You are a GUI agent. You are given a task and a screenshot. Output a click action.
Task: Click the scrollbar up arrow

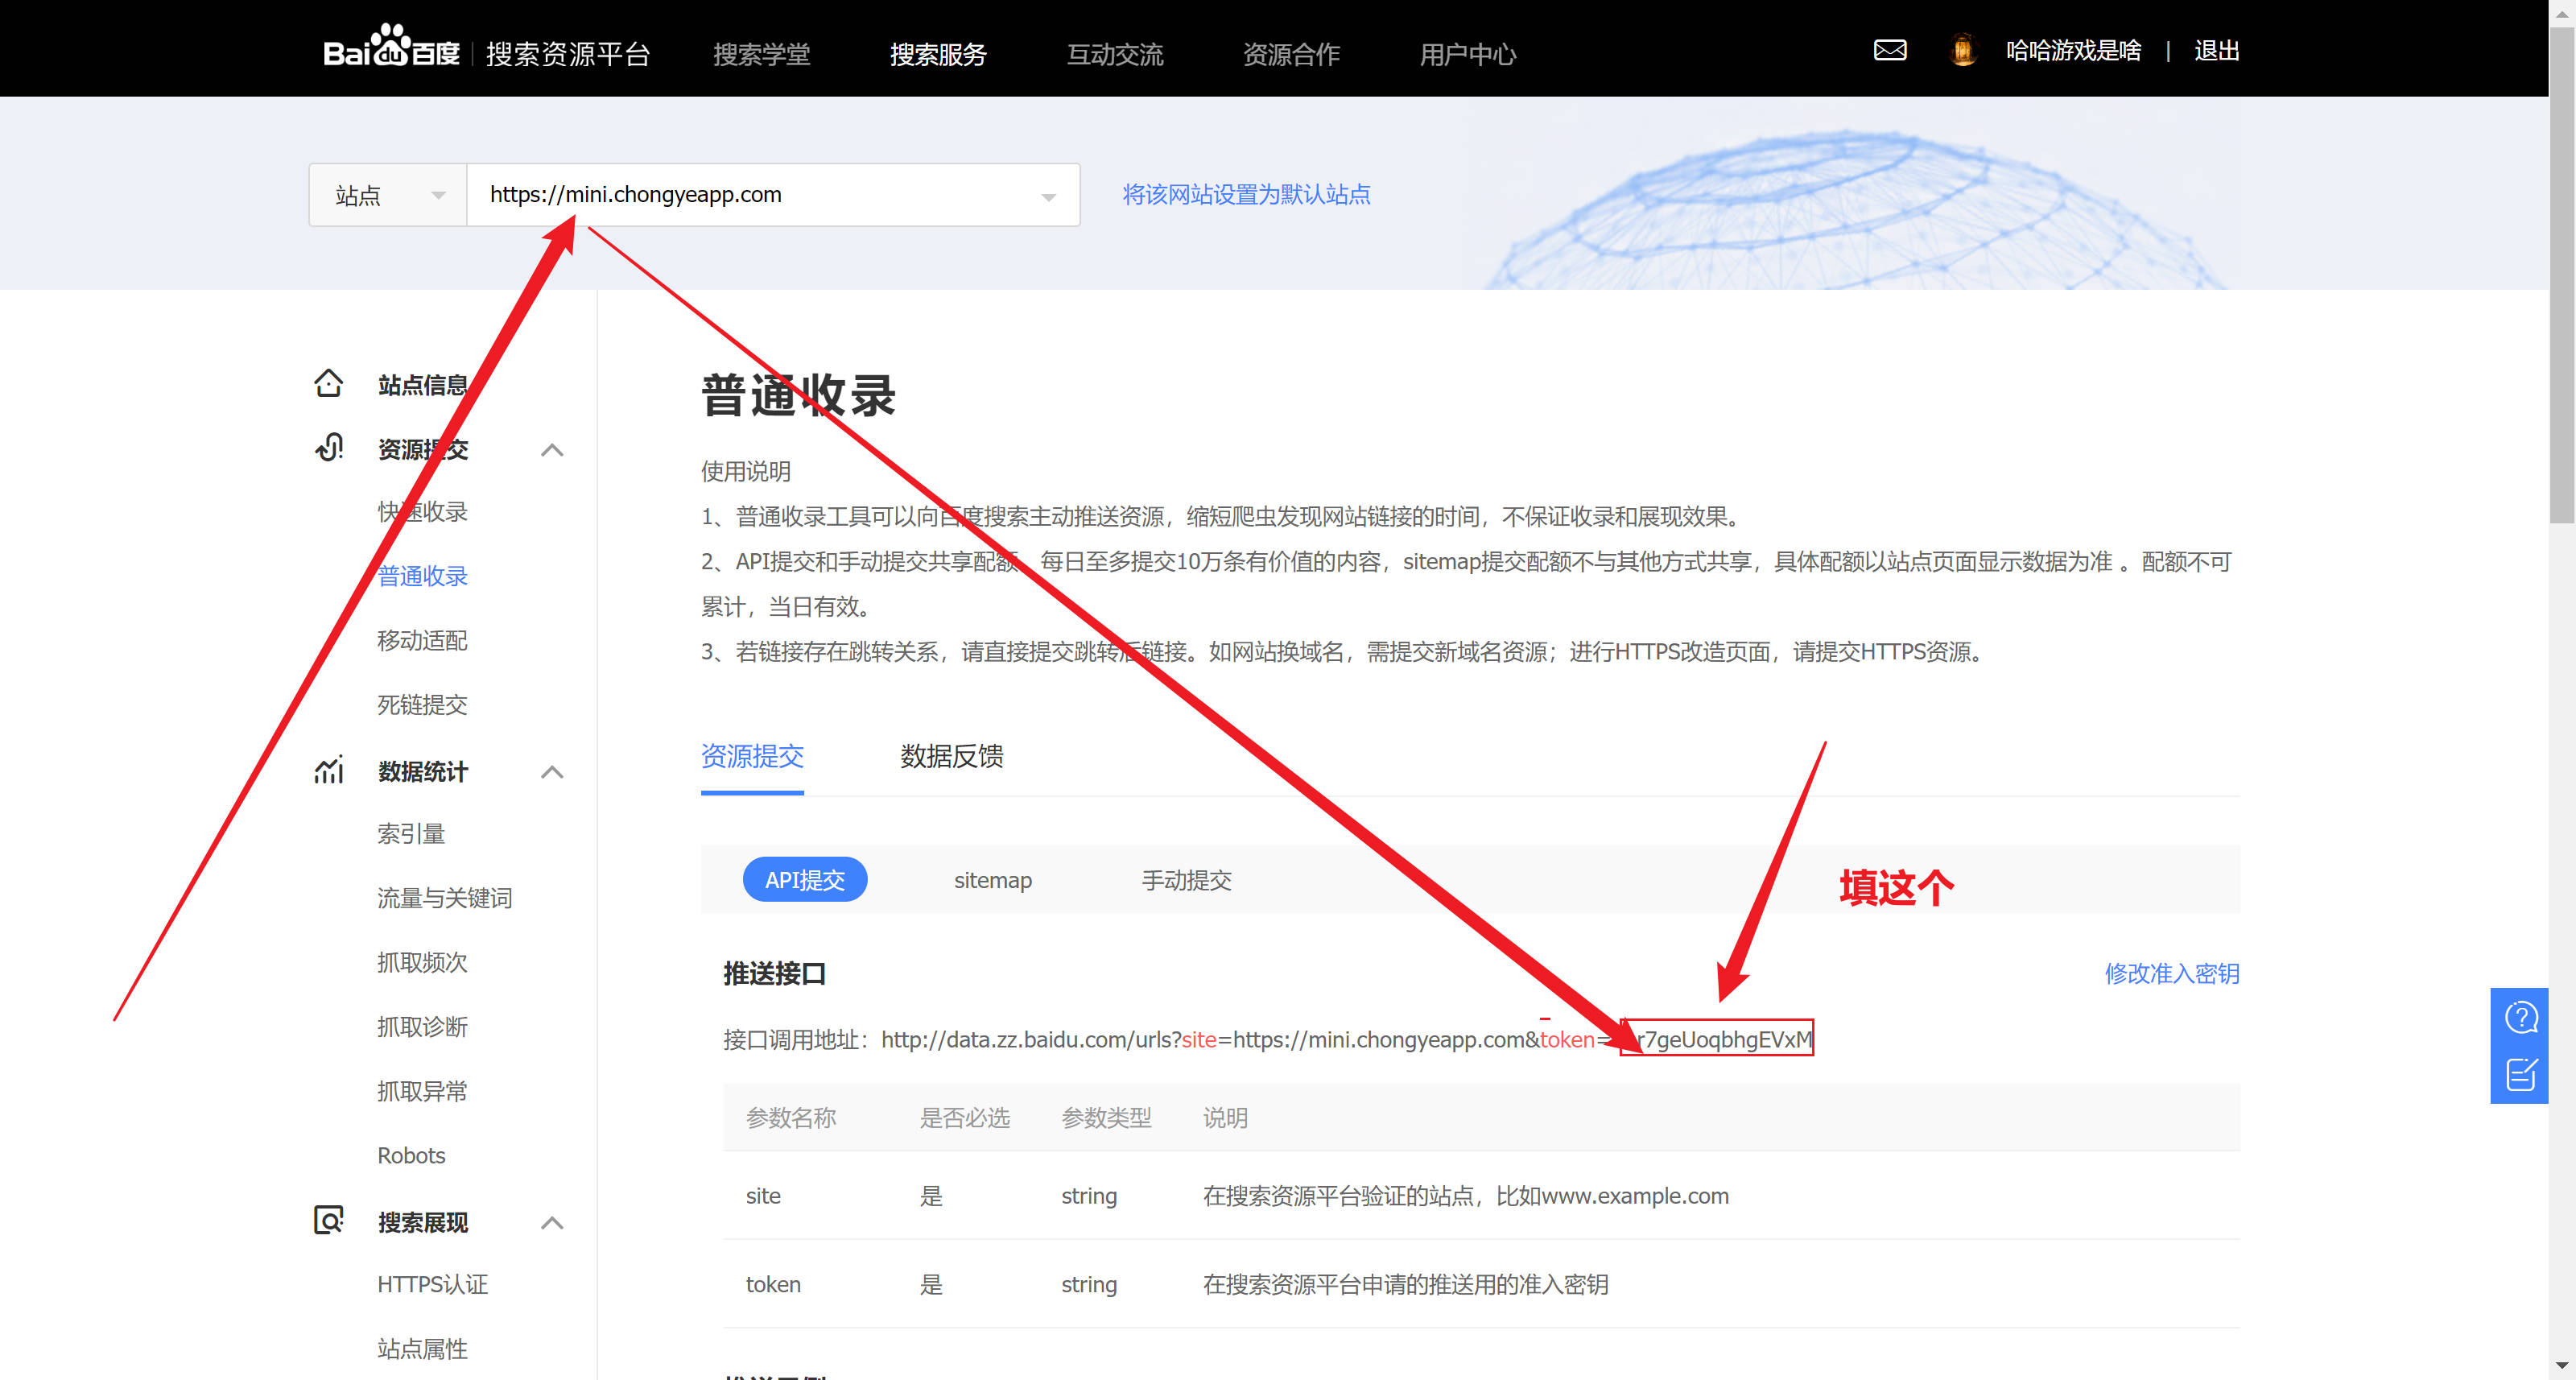(x=2562, y=12)
